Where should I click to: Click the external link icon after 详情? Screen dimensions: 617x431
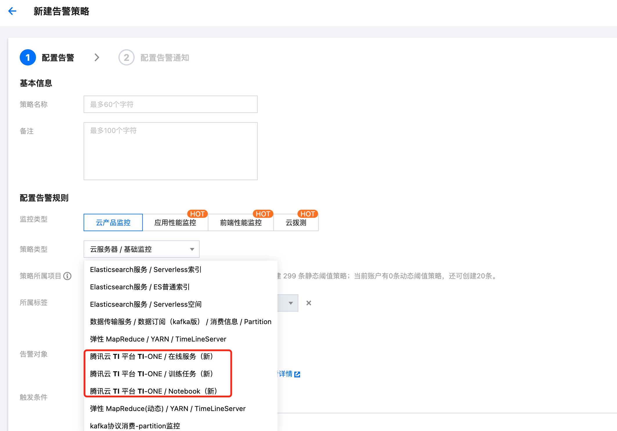pyautogui.click(x=297, y=374)
